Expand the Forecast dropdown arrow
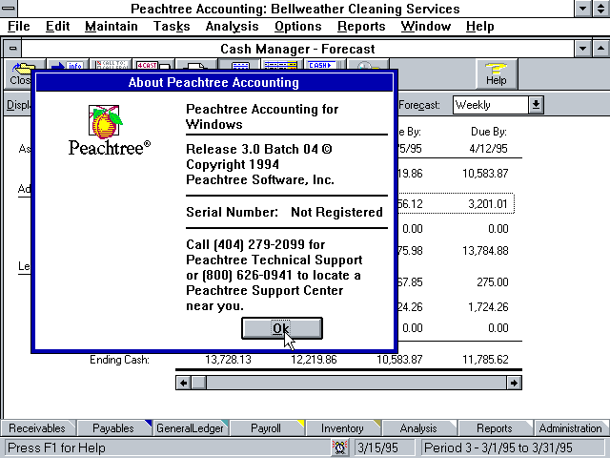The image size is (610, 458). (536, 105)
